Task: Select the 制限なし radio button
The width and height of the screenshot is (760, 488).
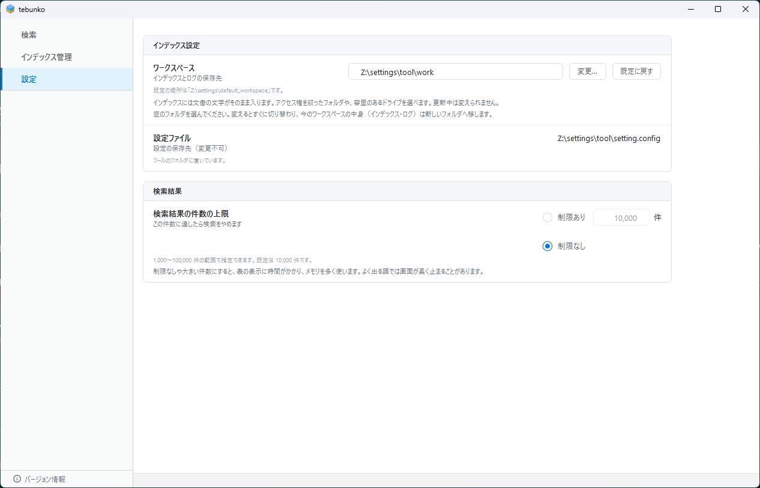Action: pos(547,246)
